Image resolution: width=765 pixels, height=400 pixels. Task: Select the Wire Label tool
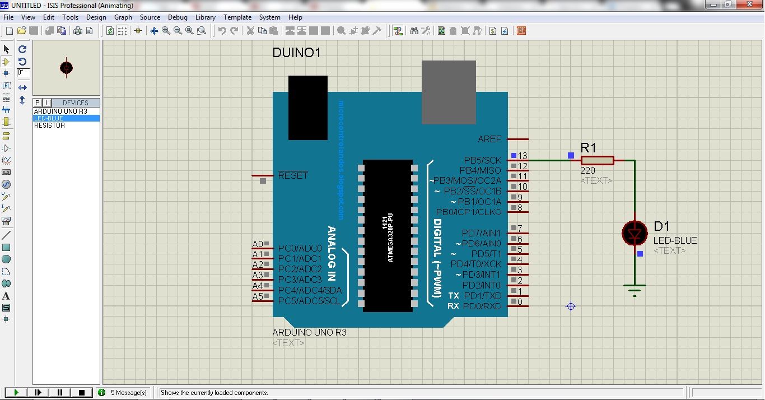[x=7, y=86]
